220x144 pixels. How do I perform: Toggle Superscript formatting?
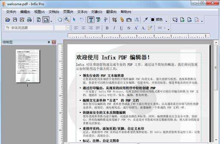pyautogui.click(x=136, y=28)
